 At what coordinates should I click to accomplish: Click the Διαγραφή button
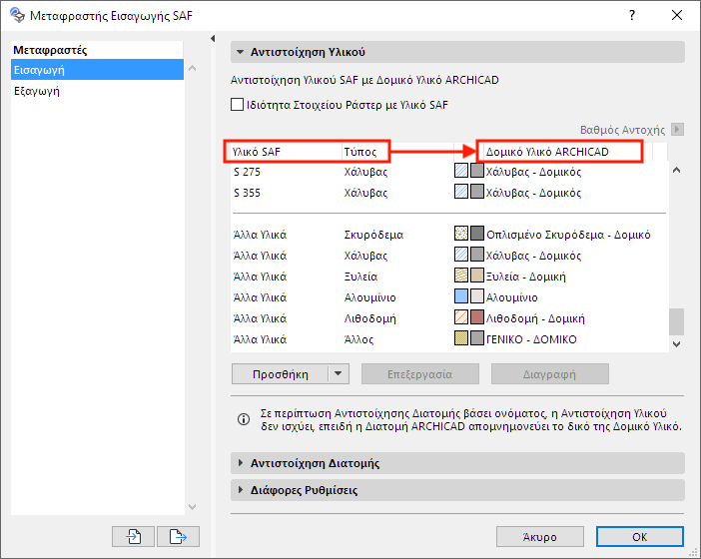point(550,373)
